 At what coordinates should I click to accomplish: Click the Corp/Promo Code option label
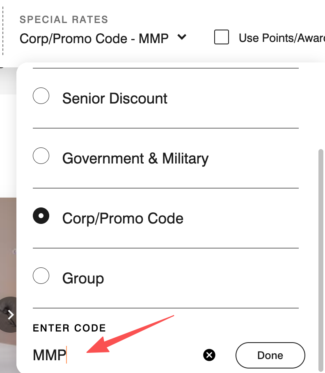tap(123, 219)
